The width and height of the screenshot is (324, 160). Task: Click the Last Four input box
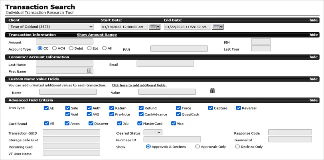point(261,49)
